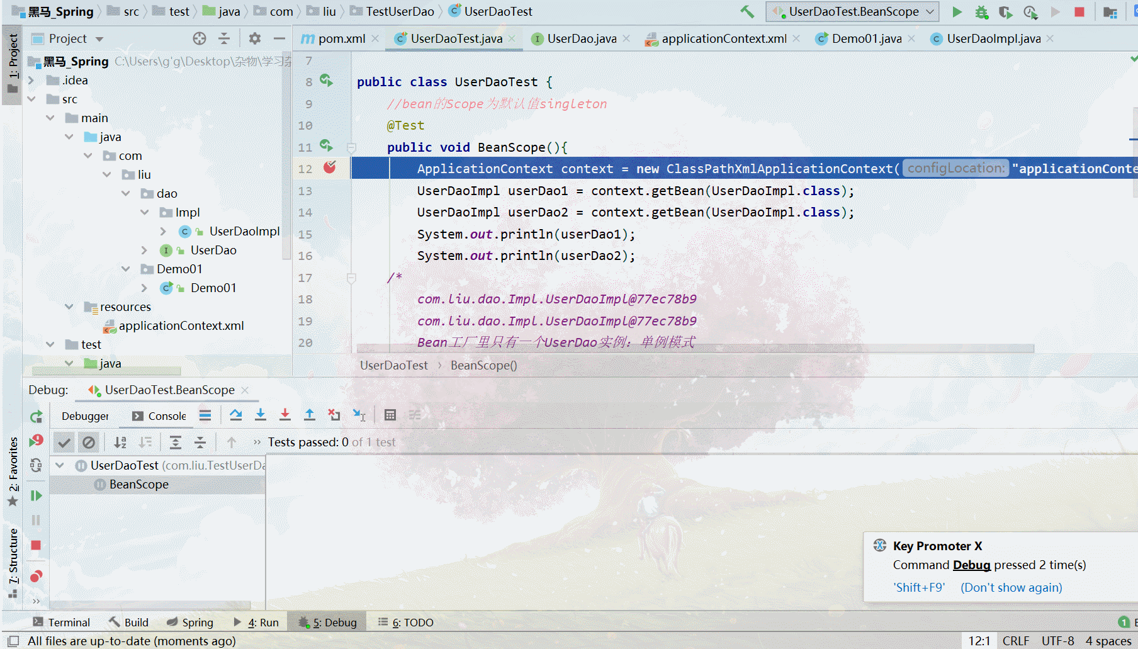Image resolution: width=1138 pixels, height=649 pixels.
Task: Toggle sort tests by duration
Action: tap(145, 443)
